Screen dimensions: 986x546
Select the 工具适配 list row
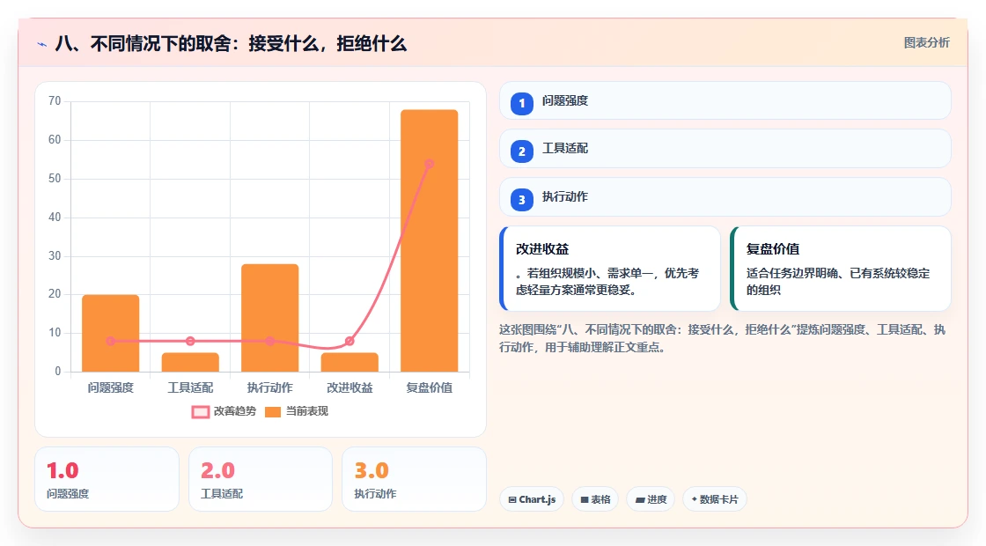coord(725,149)
